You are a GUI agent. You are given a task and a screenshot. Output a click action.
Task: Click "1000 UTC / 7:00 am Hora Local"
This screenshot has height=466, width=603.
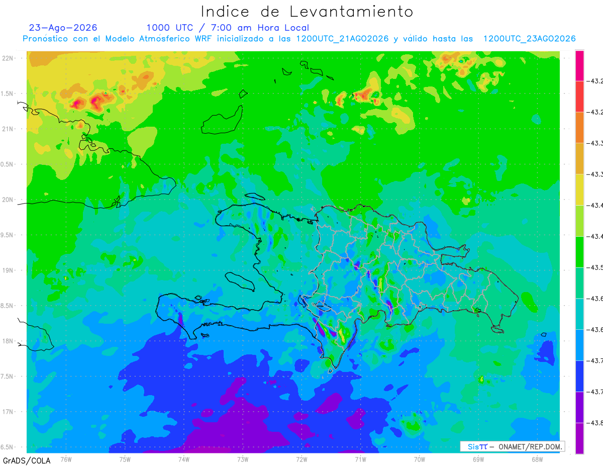pyautogui.click(x=228, y=28)
